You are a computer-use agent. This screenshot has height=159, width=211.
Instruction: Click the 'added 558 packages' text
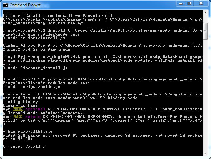(26, 135)
